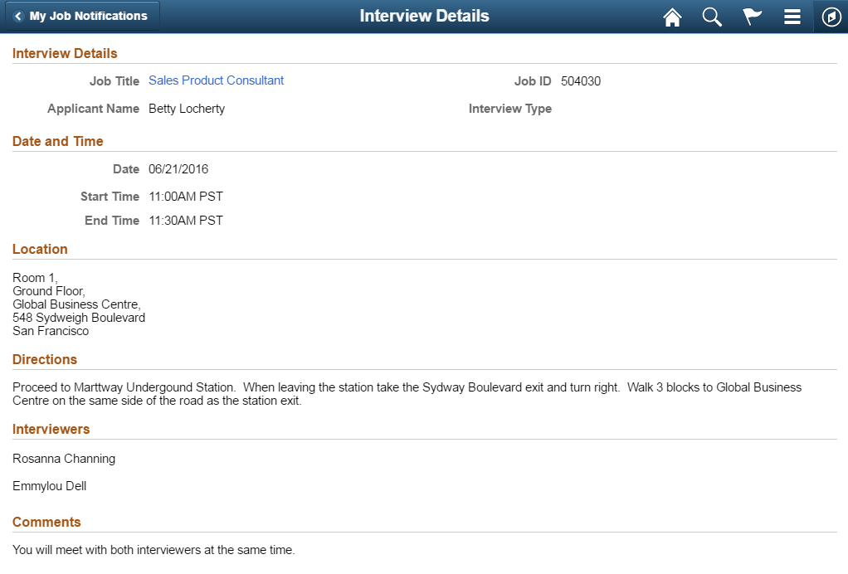Select the Date and Time heading
Viewport: 848px width, 574px height.
pyautogui.click(x=57, y=141)
